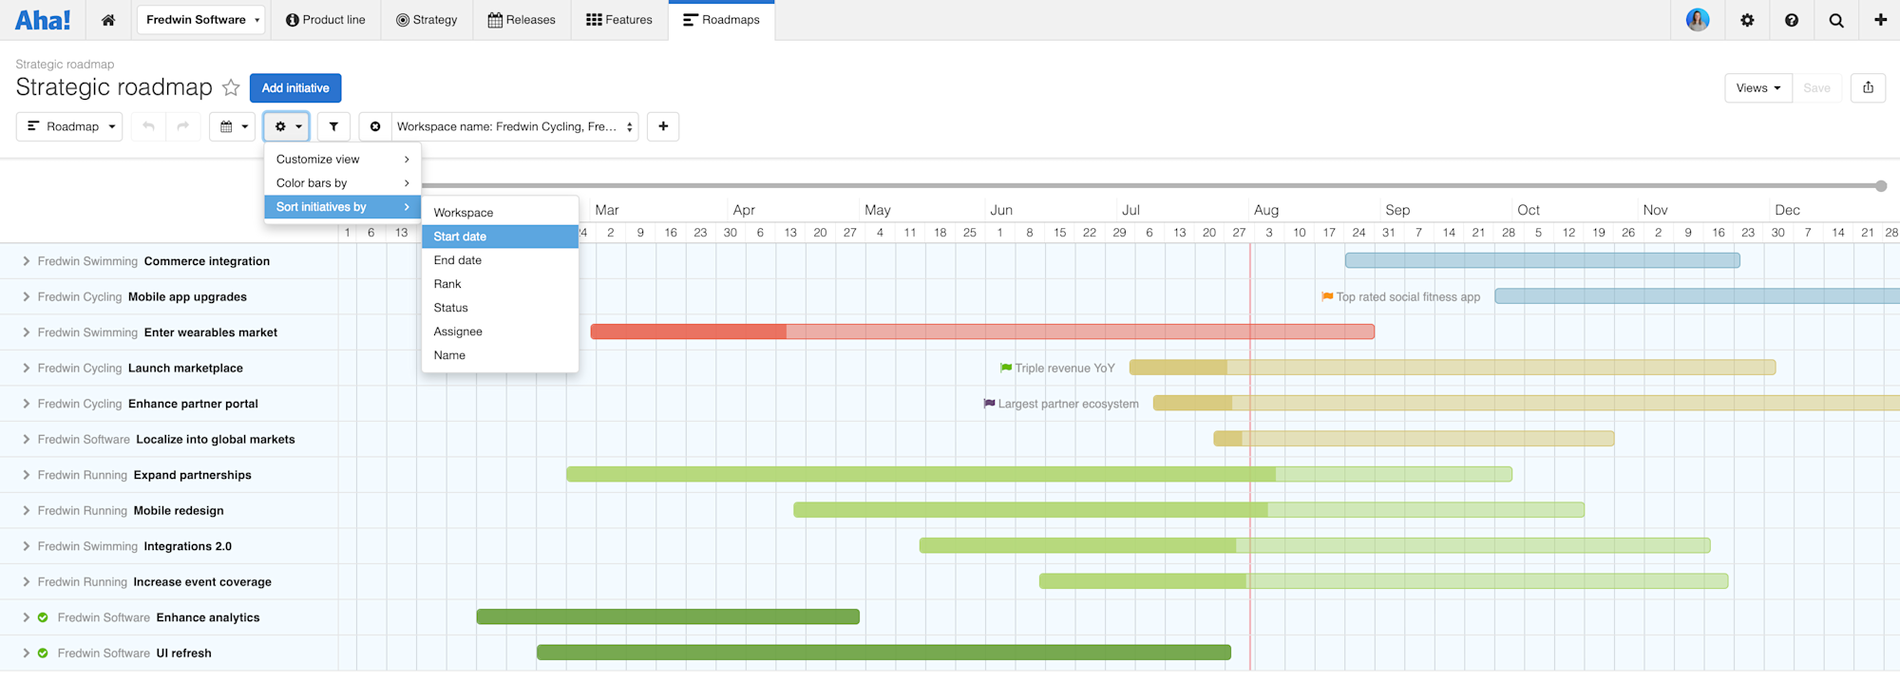1900x682 pixels.
Task: Open the Roadmaps tab
Action: 721,20
